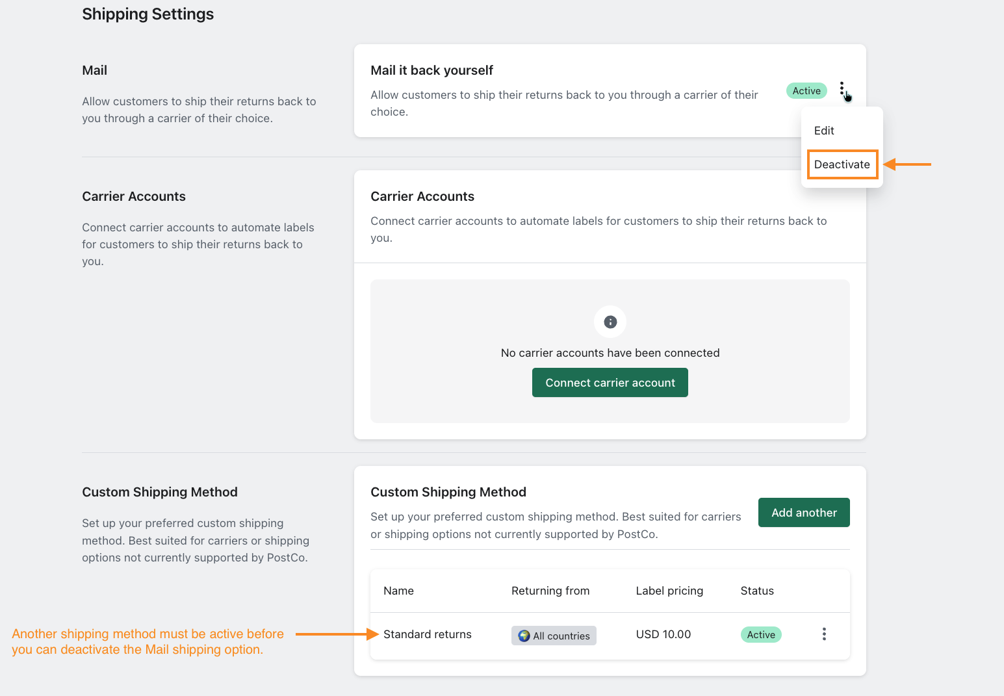Click the Mail it back yourself card title
The height and width of the screenshot is (696, 1004).
click(431, 70)
